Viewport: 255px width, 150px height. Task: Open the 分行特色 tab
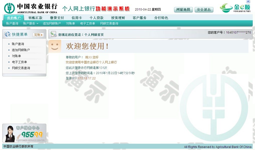pyautogui.click(x=161, y=18)
